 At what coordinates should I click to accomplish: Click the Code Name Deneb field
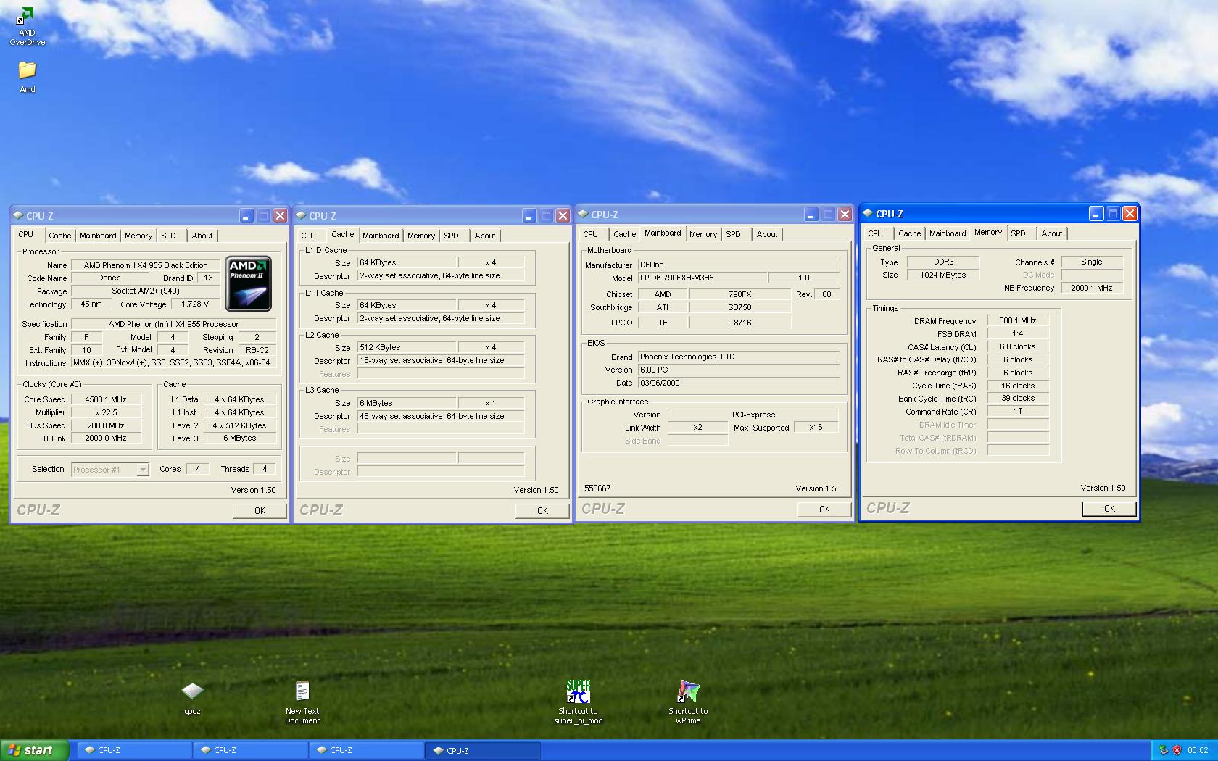pos(109,278)
